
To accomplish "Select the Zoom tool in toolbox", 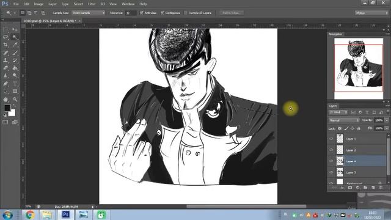I will tap(15, 99).
